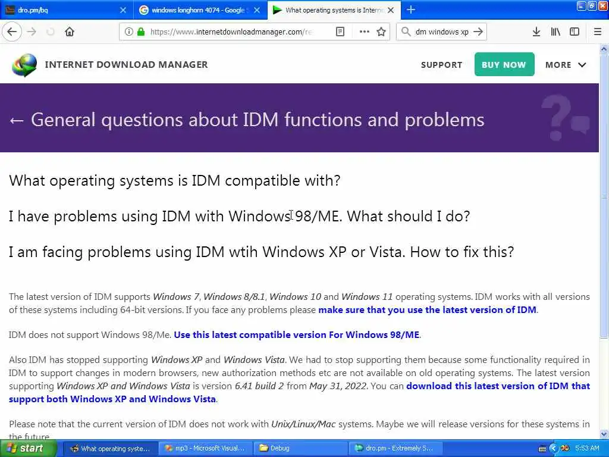Expand hidden tray icons with chevron

coord(554,449)
